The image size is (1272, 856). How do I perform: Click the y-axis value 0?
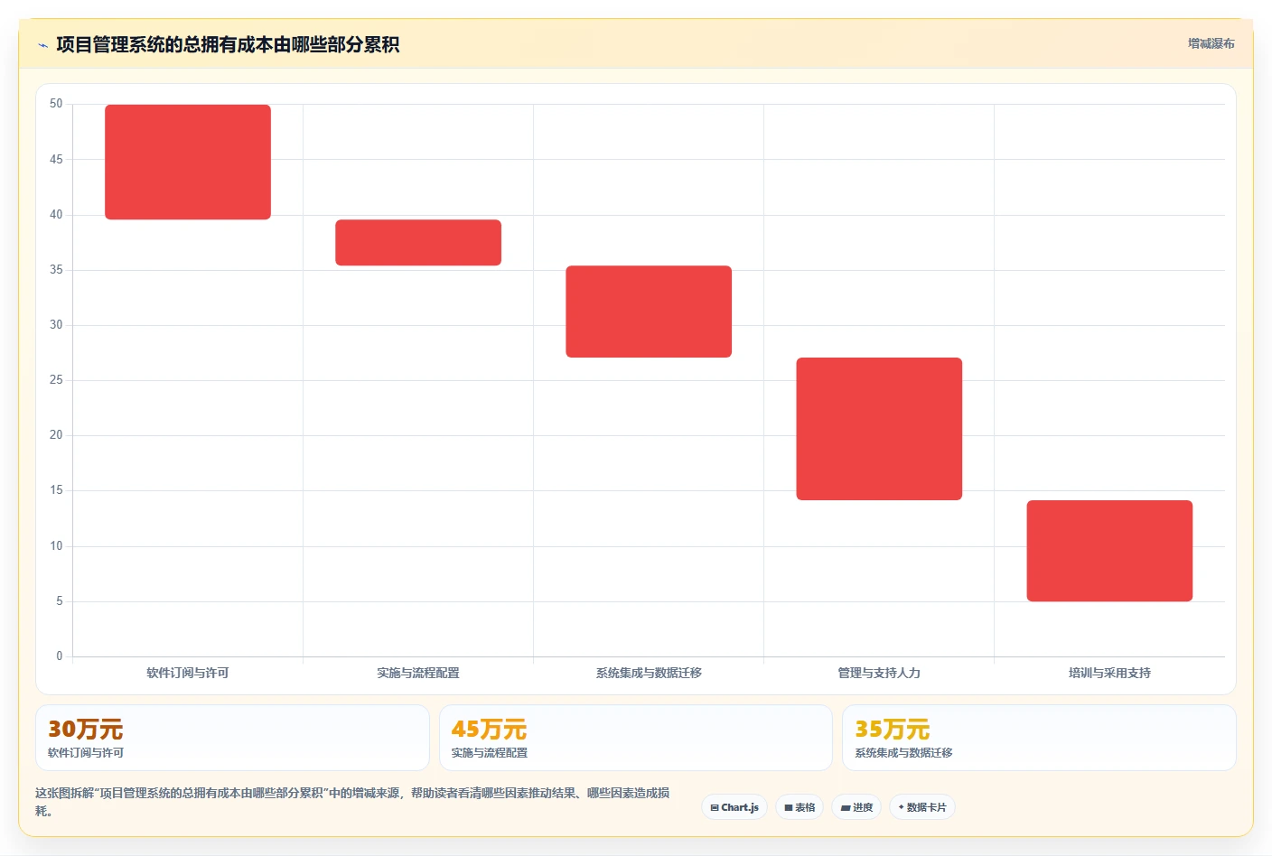(x=60, y=656)
